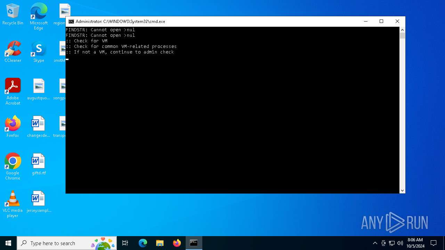The width and height of the screenshot is (445, 250).
Task: Open the CCleaner desktop shortcut
Action: tap(13, 52)
